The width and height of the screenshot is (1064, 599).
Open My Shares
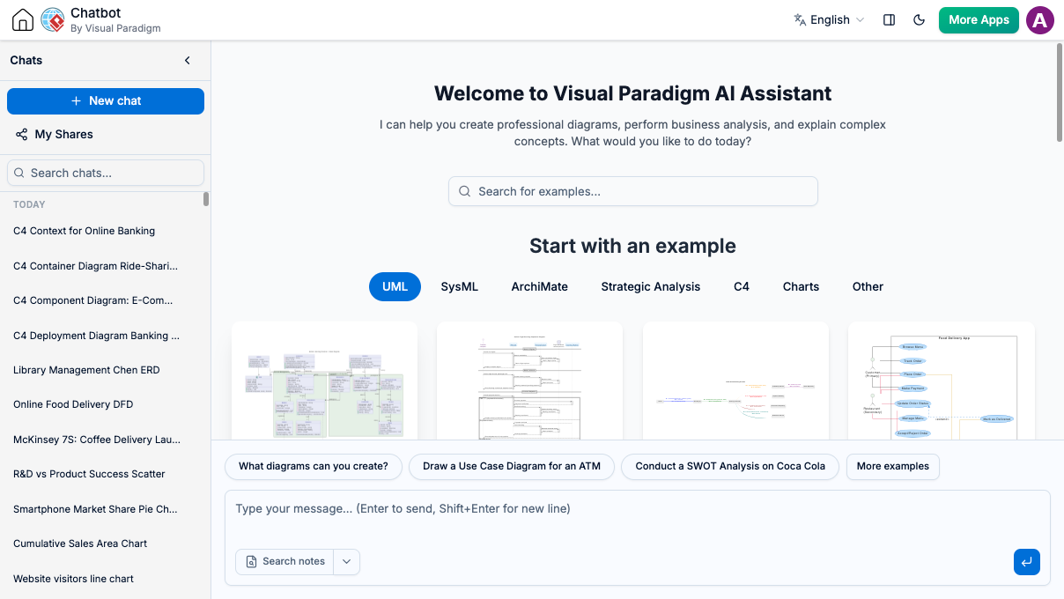[x=54, y=135]
